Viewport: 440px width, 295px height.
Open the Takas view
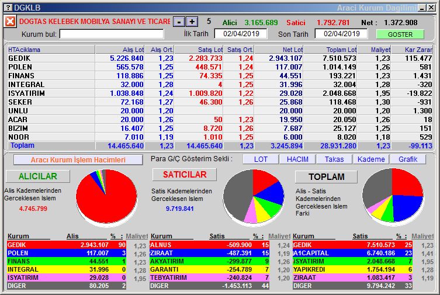click(334, 159)
